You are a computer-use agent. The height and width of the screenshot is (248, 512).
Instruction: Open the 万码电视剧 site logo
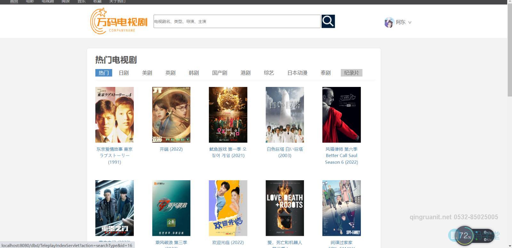119,21
